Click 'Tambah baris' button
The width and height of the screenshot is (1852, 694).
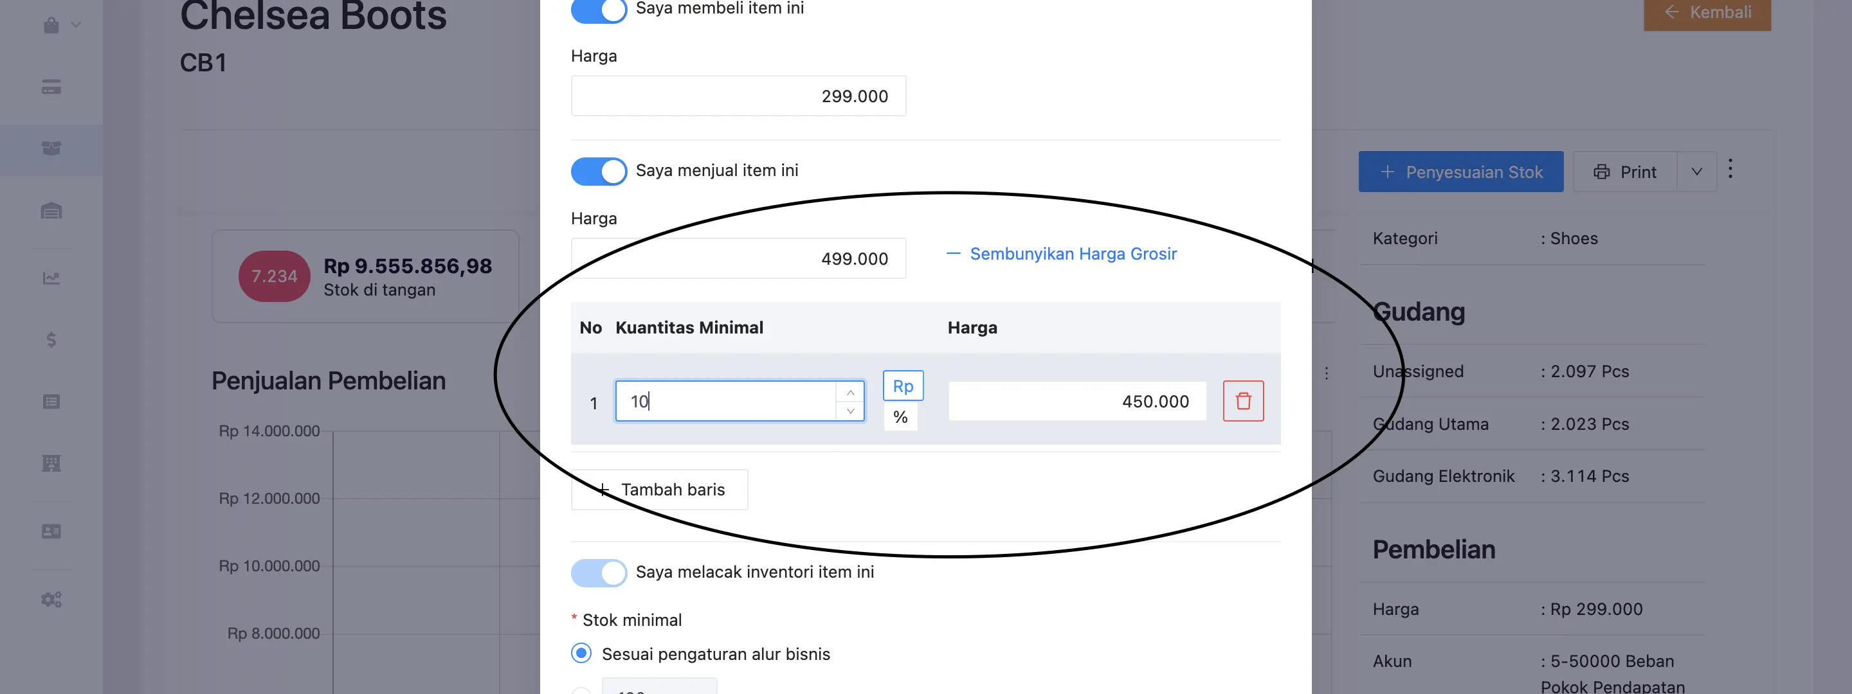tap(659, 489)
